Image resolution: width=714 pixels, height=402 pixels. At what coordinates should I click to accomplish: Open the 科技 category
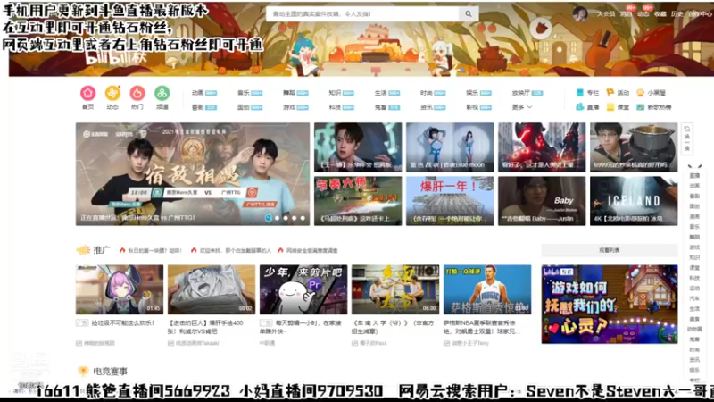(x=335, y=107)
